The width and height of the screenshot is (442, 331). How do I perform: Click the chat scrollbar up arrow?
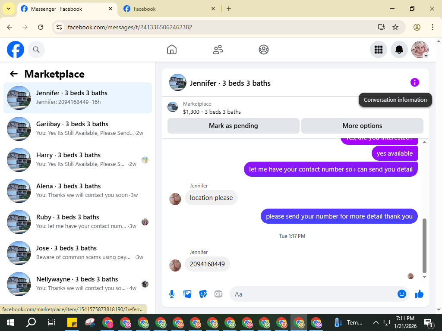425,142
